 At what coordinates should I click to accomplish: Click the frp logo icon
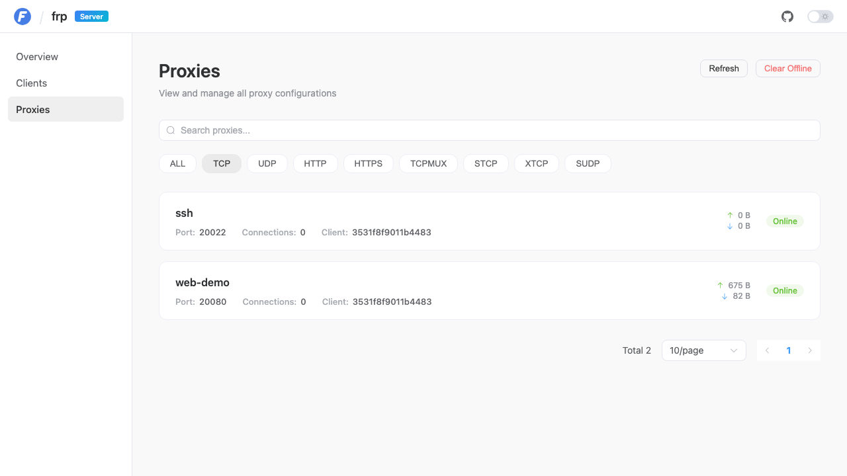pos(22,17)
